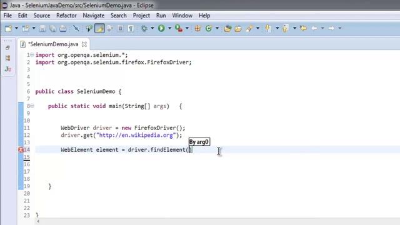400x225 pixels.
Task: Collapse the main method fold marker
Action: click(x=32, y=106)
